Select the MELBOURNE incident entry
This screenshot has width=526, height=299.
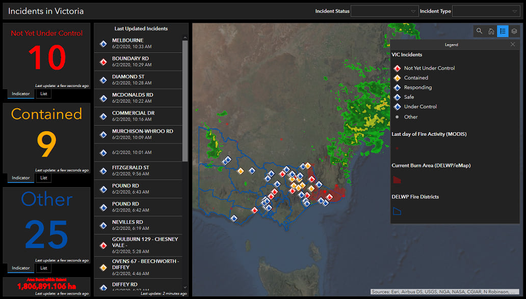pyautogui.click(x=138, y=44)
